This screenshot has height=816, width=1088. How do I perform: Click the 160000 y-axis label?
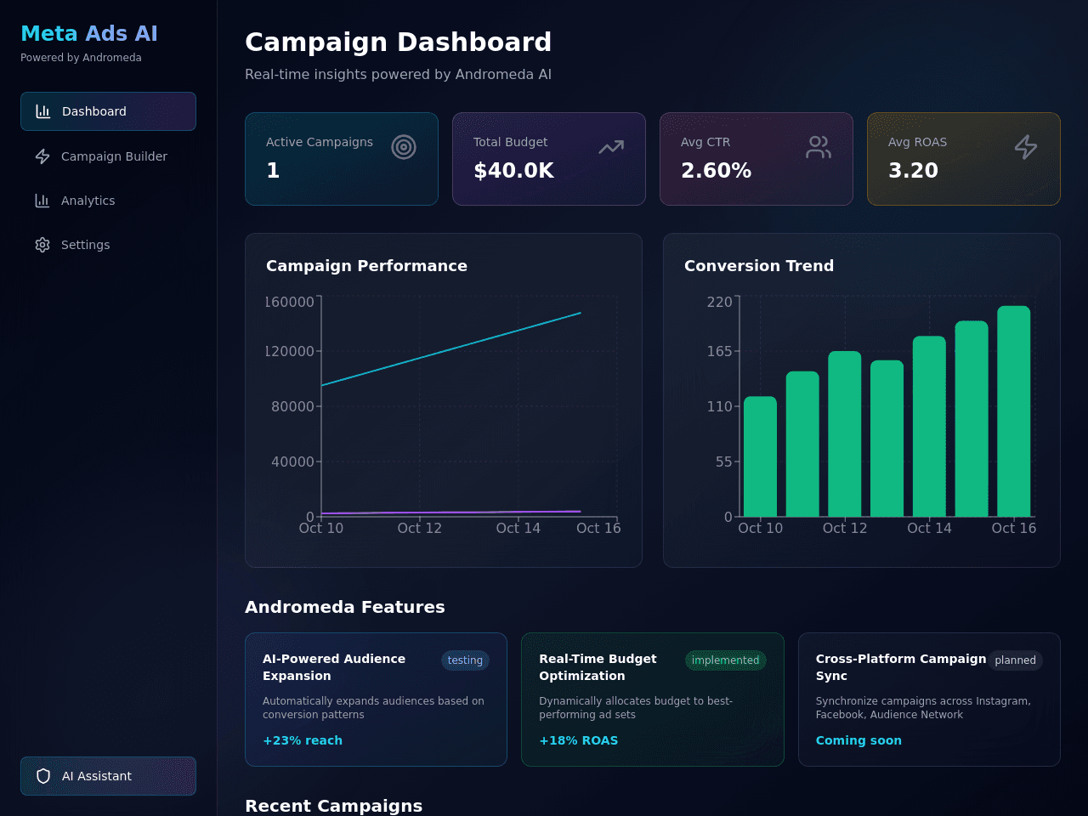tap(290, 302)
